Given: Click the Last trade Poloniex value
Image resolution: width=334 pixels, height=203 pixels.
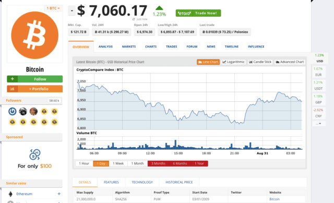Looking at the screenshot, I should coord(225,32).
